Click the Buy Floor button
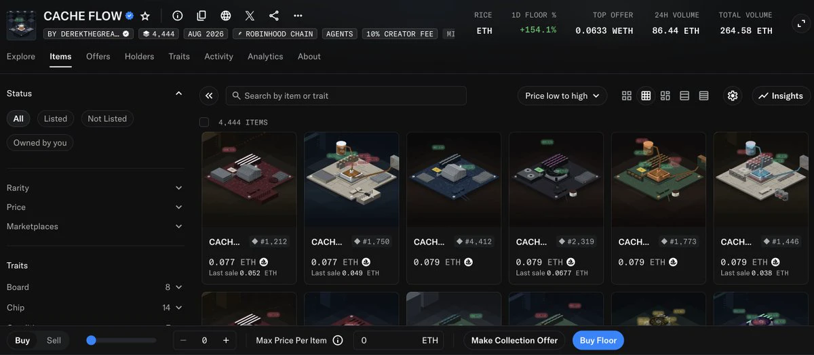 point(598,340)
